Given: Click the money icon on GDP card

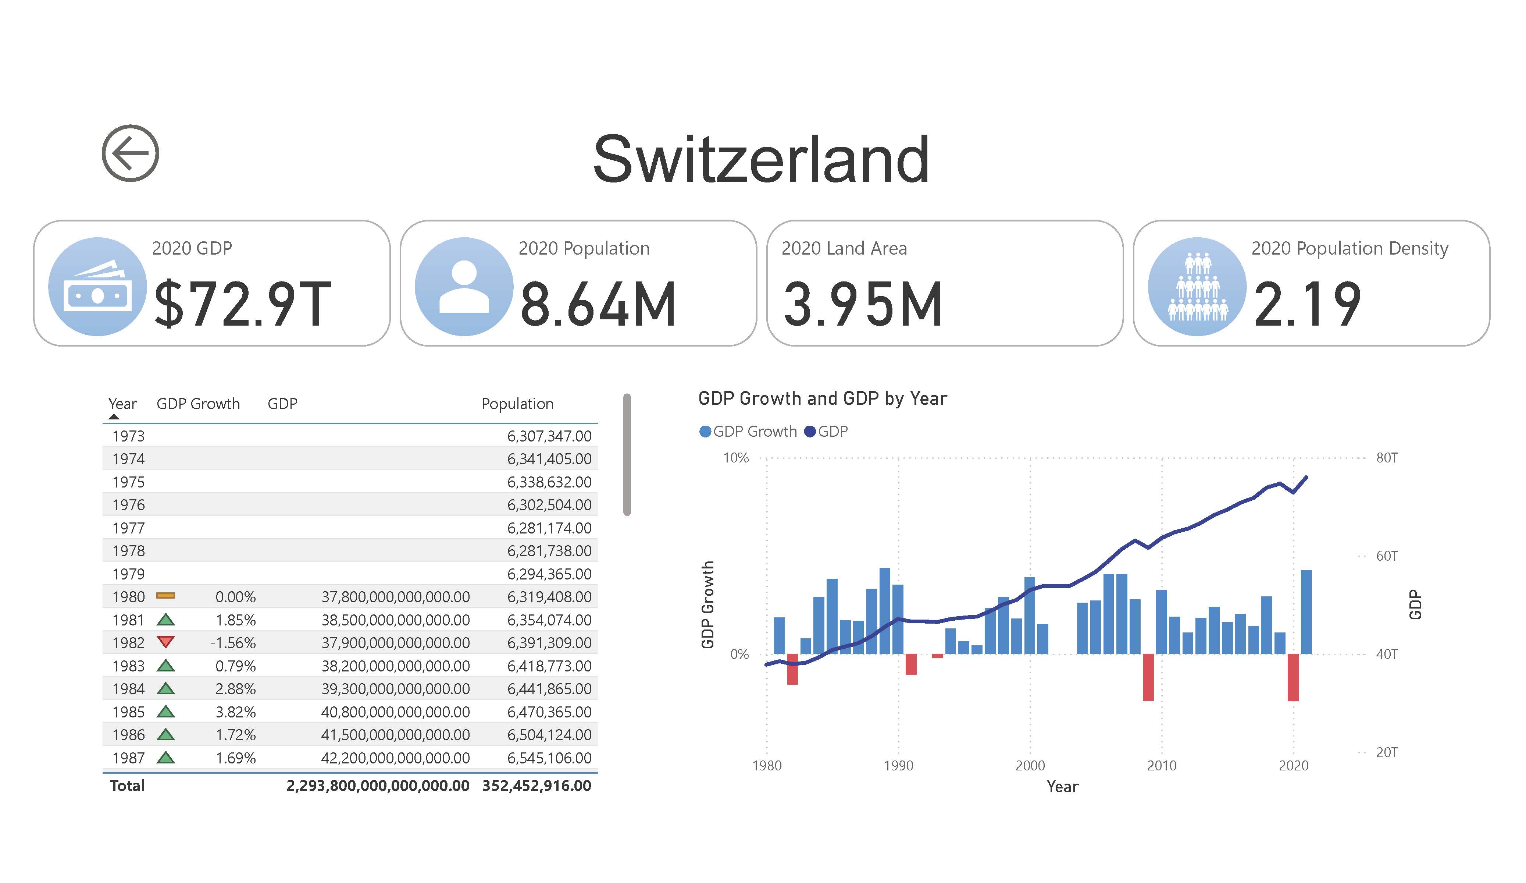Looking at the screenshot, I should coord(97,287).
